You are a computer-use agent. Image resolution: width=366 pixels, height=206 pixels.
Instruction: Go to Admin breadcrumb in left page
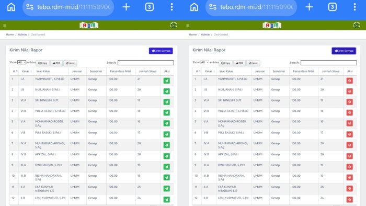22,35
